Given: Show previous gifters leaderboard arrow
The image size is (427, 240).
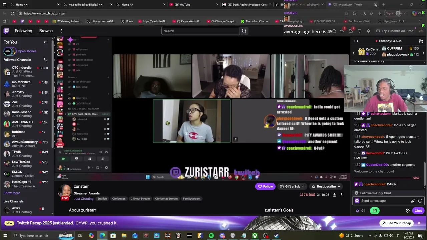Looking at the screenshot, I should (x=354, y=53).
